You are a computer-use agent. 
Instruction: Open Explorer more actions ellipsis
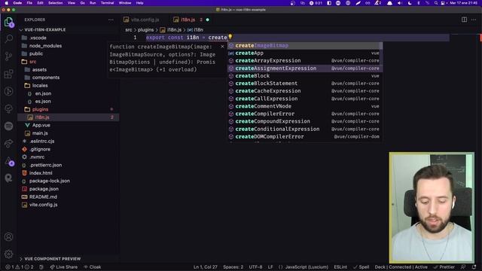pos(111,20)
